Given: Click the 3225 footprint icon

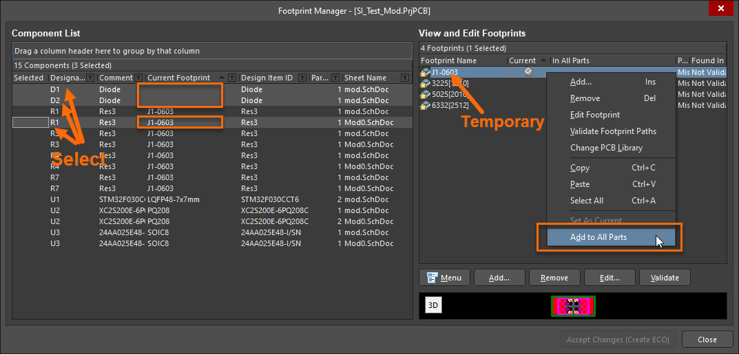Looking at the screenshot, I should click(425, 83).
